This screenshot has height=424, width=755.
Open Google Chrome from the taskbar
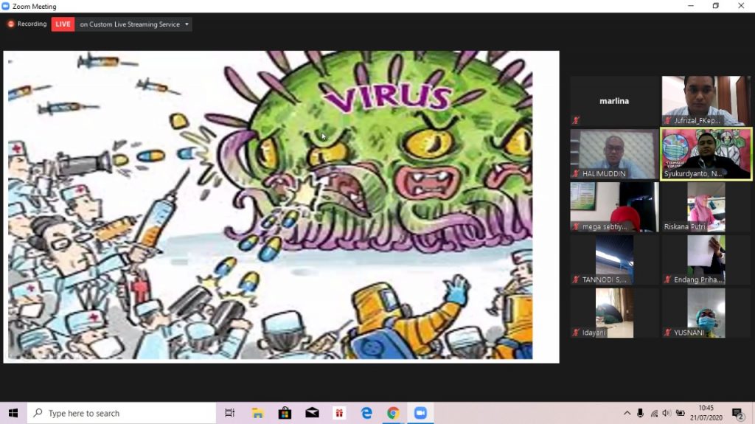(x=393, y=413)
